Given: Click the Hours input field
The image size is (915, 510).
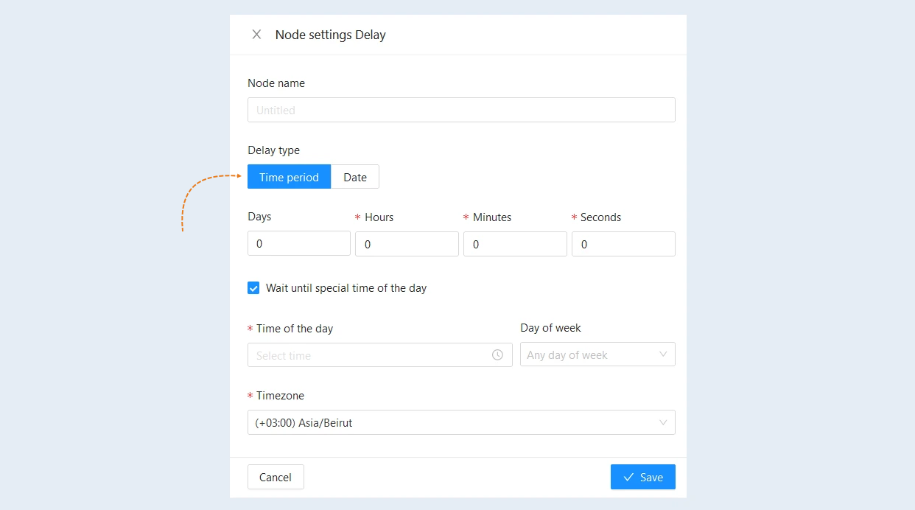Looking at the screenshot, I should (407, 244).
